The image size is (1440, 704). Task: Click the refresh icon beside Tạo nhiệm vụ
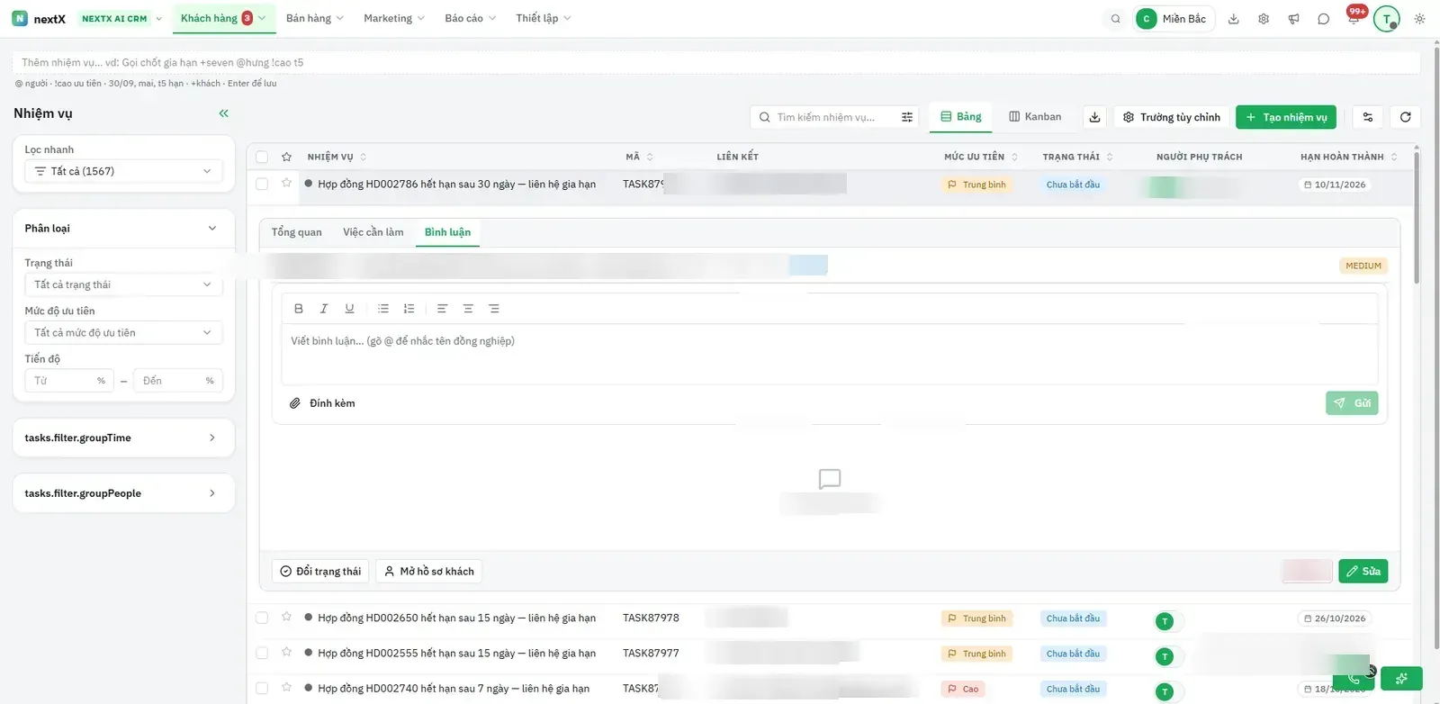click(x=1405, y=117)
